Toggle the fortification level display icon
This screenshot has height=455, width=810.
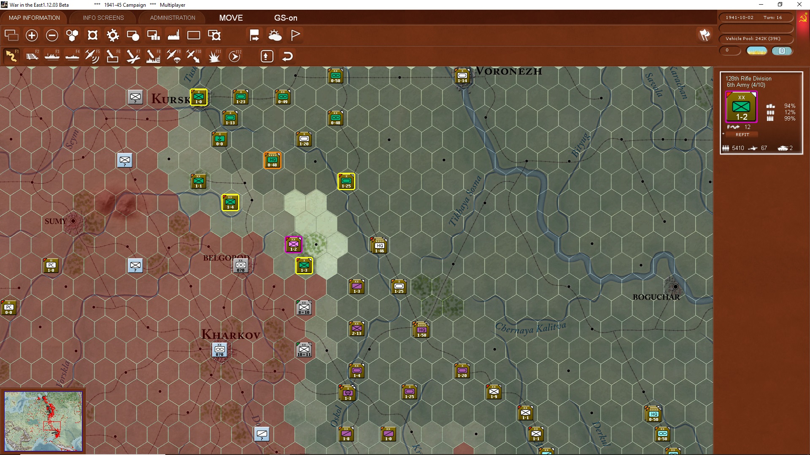(92, 35)
